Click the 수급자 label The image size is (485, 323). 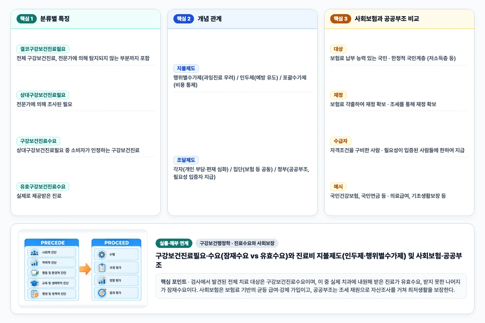pos(341,141)
